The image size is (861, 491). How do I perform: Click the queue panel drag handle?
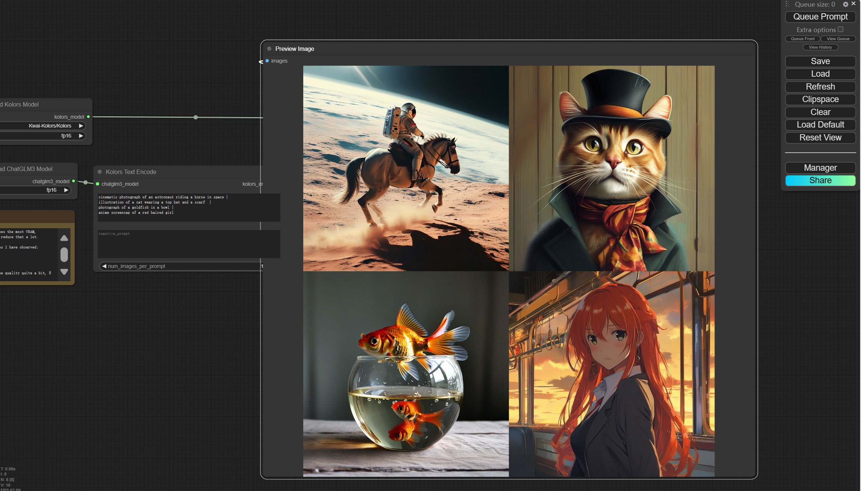pyautogui.click(x=787, y=4)
